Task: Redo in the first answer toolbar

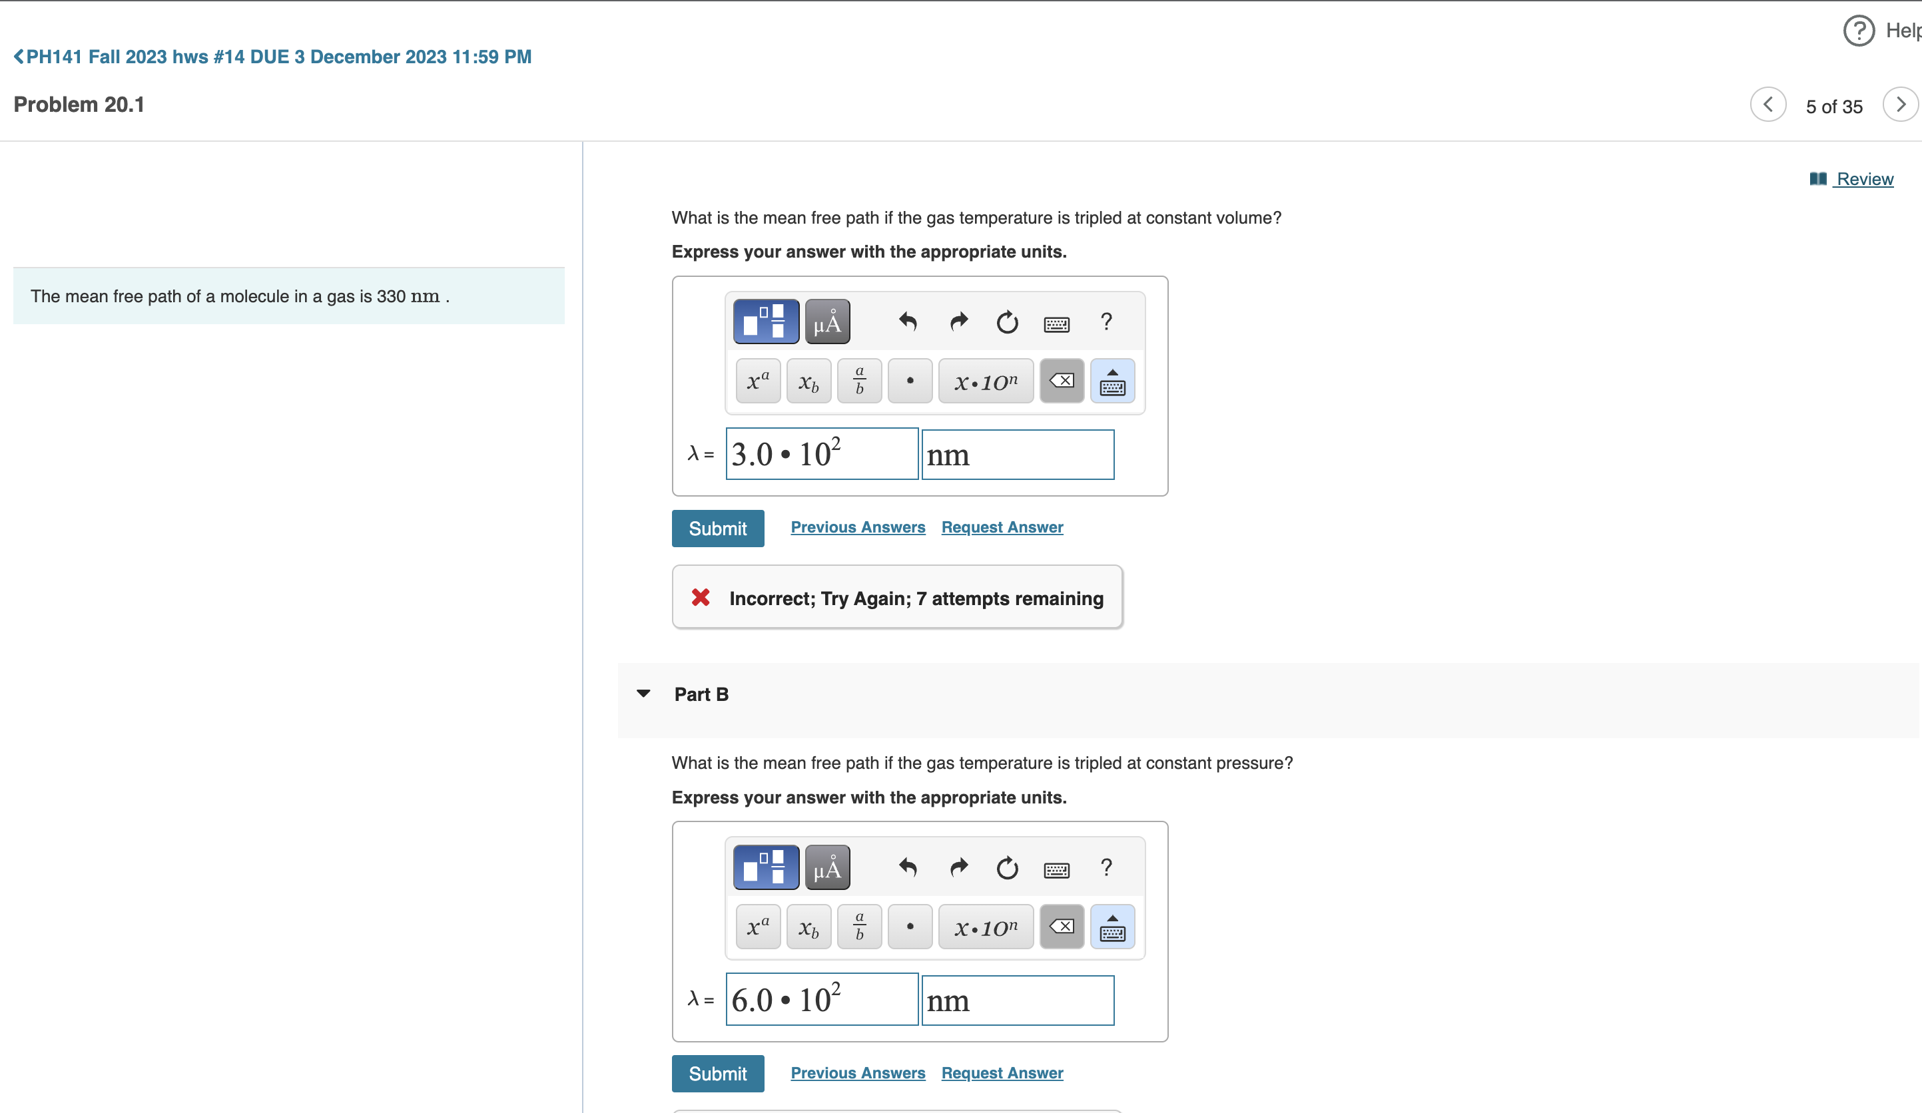Action: coord(959,322)
